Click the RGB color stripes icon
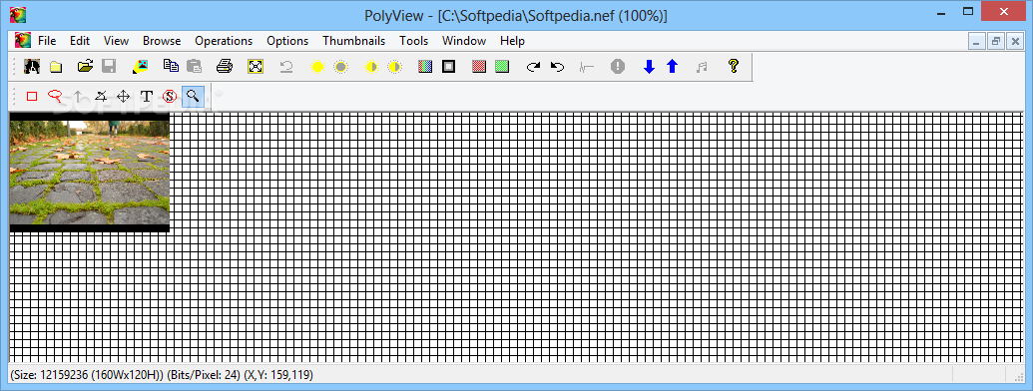Image resolution: width=1033 pixels, height=391 pixels. (x=425, y=67)
